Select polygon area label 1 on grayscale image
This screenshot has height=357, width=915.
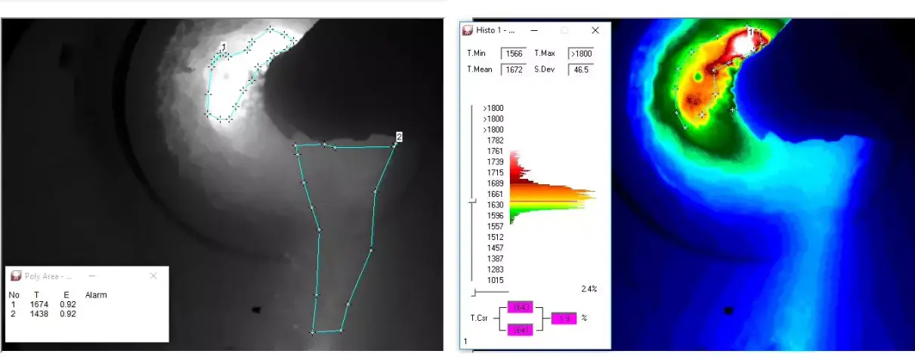224,48
